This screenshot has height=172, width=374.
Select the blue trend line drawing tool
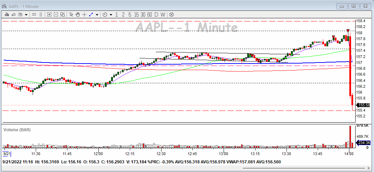91,15
